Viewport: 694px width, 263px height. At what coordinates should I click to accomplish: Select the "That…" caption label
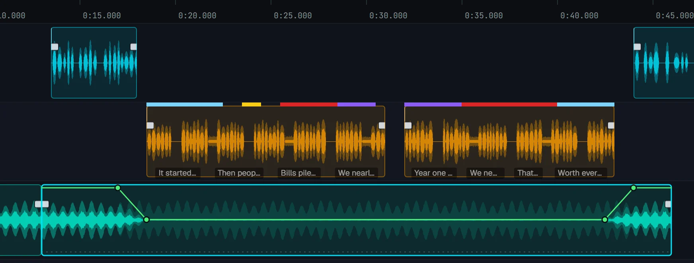pos(528,173)
